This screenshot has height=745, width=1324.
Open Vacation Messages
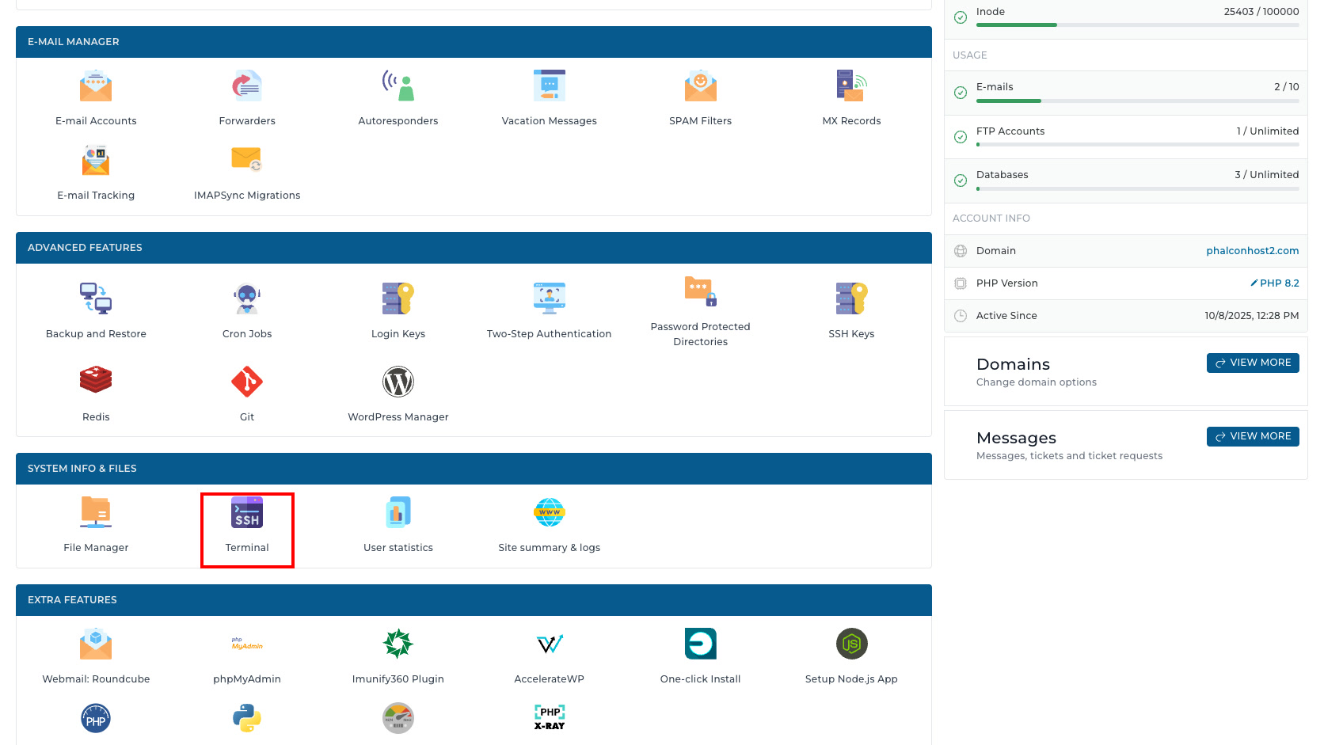click(550, 99)
